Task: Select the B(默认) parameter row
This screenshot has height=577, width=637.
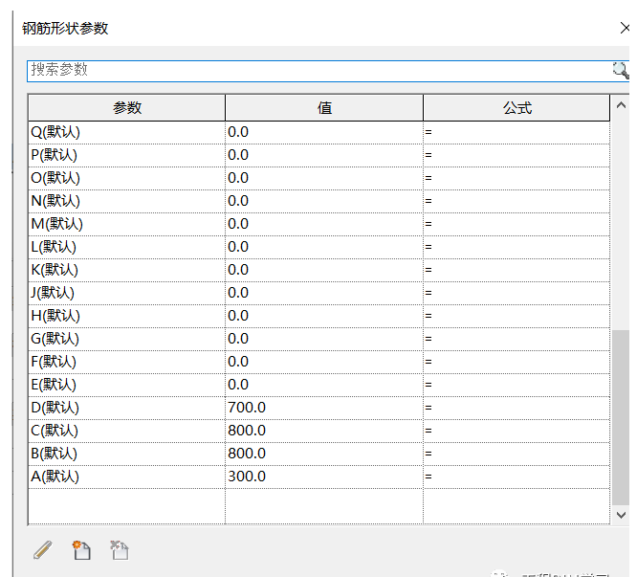Action: [318, 454]
